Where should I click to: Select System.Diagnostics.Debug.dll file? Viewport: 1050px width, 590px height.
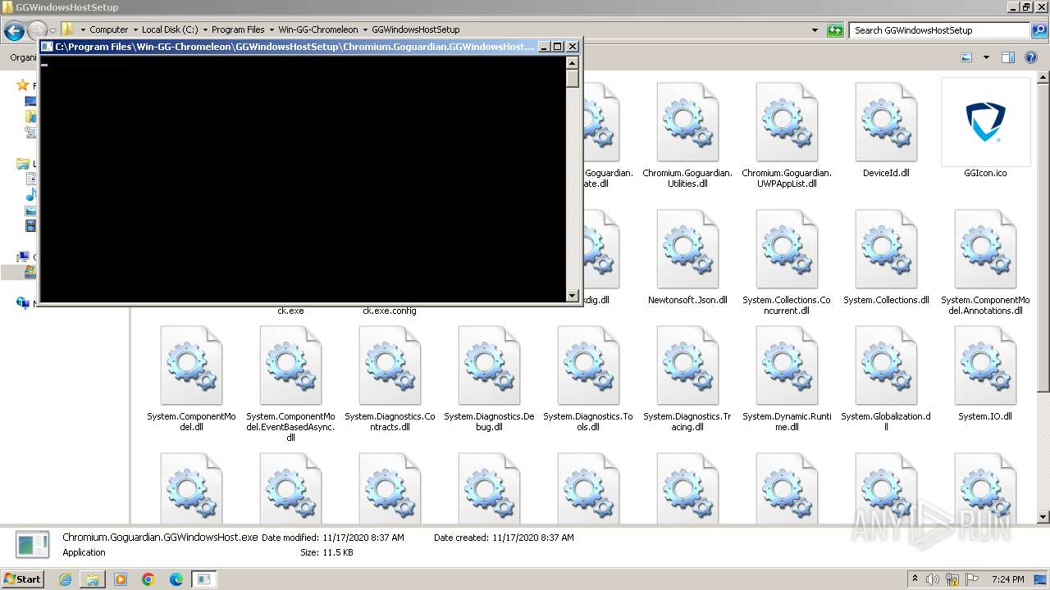point(489,379)
